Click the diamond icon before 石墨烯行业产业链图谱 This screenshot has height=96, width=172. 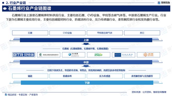point(5,9)
